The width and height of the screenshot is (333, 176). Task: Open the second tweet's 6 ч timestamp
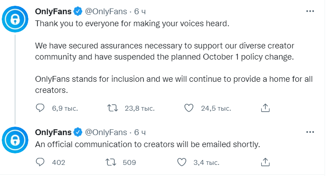click(x=140, y=132)
